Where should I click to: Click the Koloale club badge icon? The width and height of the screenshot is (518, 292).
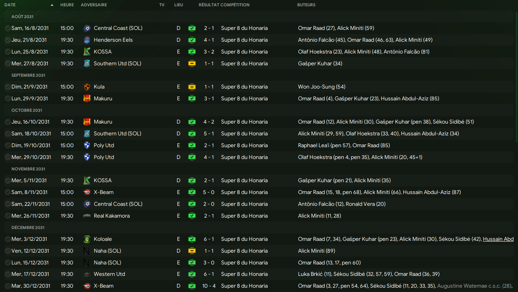87,239
